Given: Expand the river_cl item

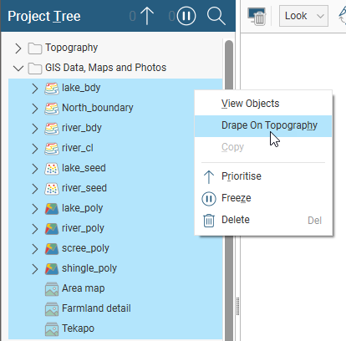Looking at the screenshot, I should coord(34,149).
